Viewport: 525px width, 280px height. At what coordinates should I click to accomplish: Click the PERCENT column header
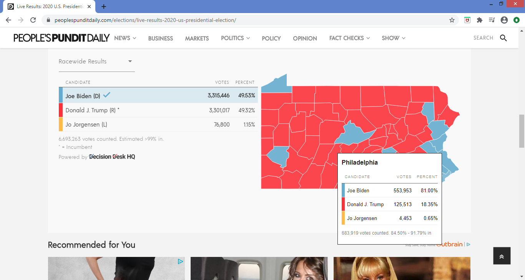245,82
